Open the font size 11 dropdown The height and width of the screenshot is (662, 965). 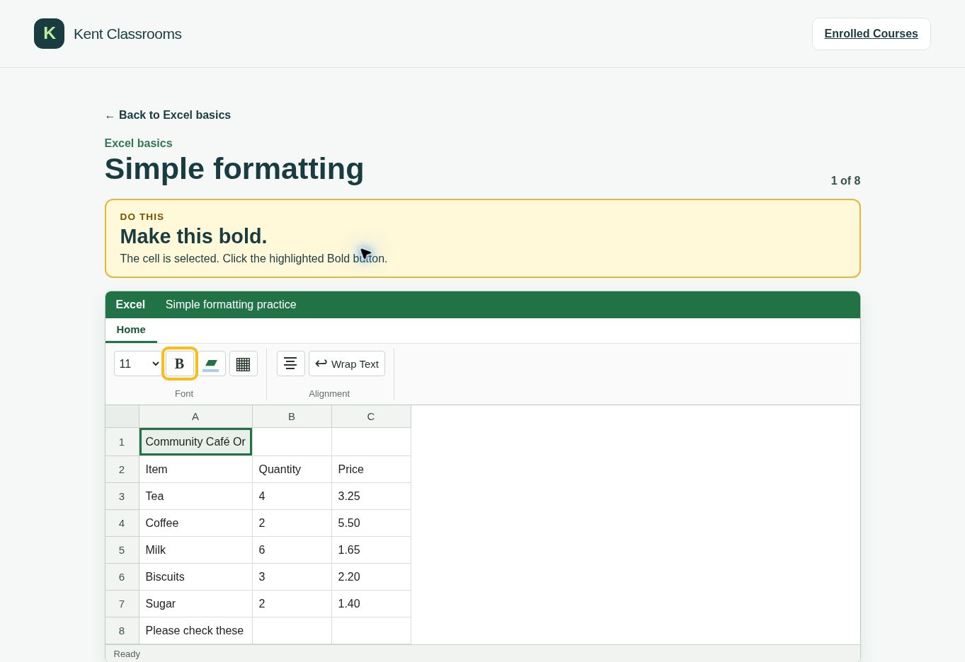point(137,364)
